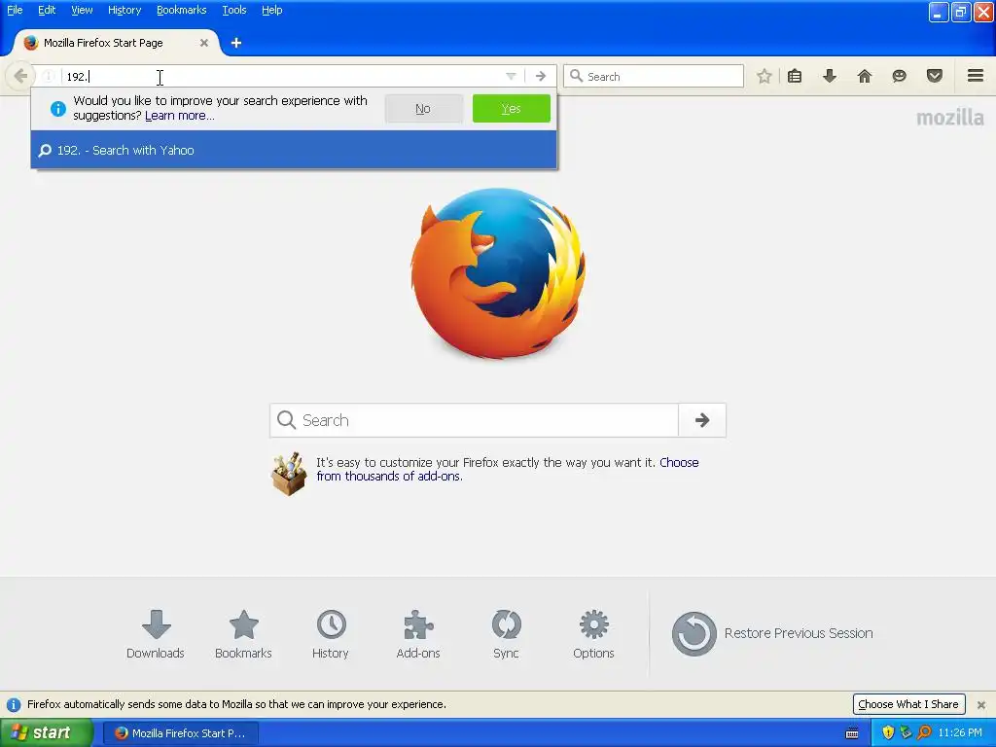This screenshot has width=996, height=747.
Task: Decline search suggestions with No
Action: (x=423, y=109)
